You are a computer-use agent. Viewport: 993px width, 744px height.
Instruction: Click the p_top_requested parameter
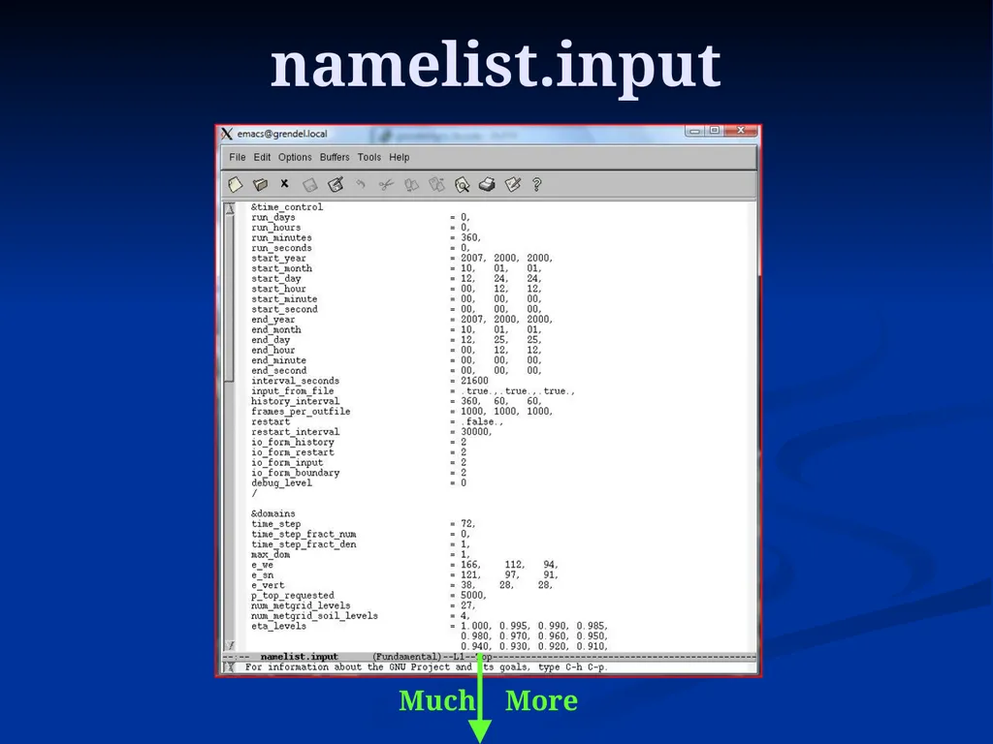(x=293, y=596)
